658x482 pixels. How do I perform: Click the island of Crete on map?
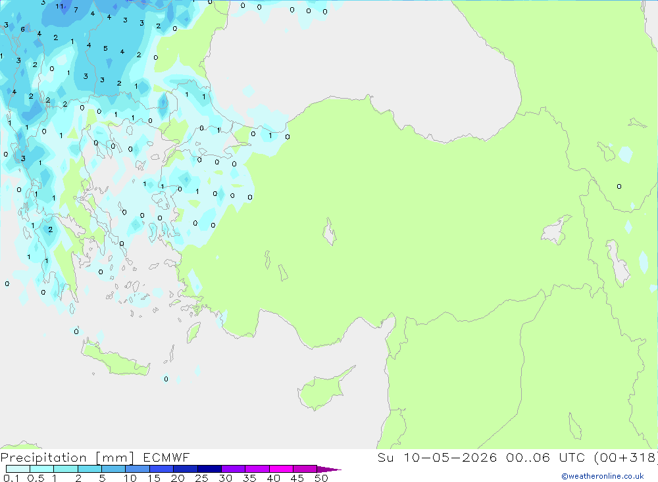pyautogui.click(x=115, y=358)
